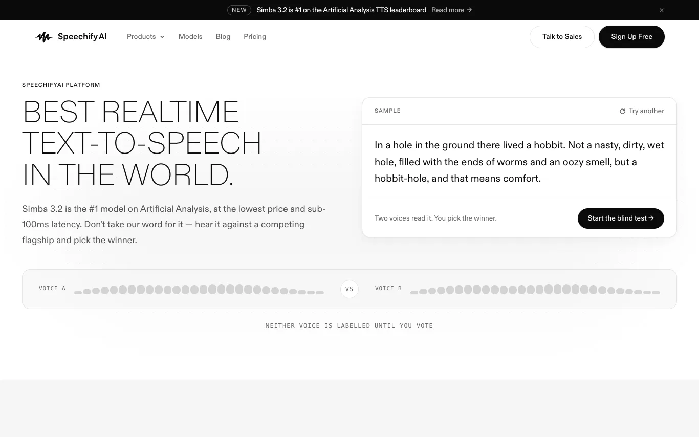Click the SPEECHIFYAI PLATFORM label
This screenshot has width=699, height=437.
[61, 85]
